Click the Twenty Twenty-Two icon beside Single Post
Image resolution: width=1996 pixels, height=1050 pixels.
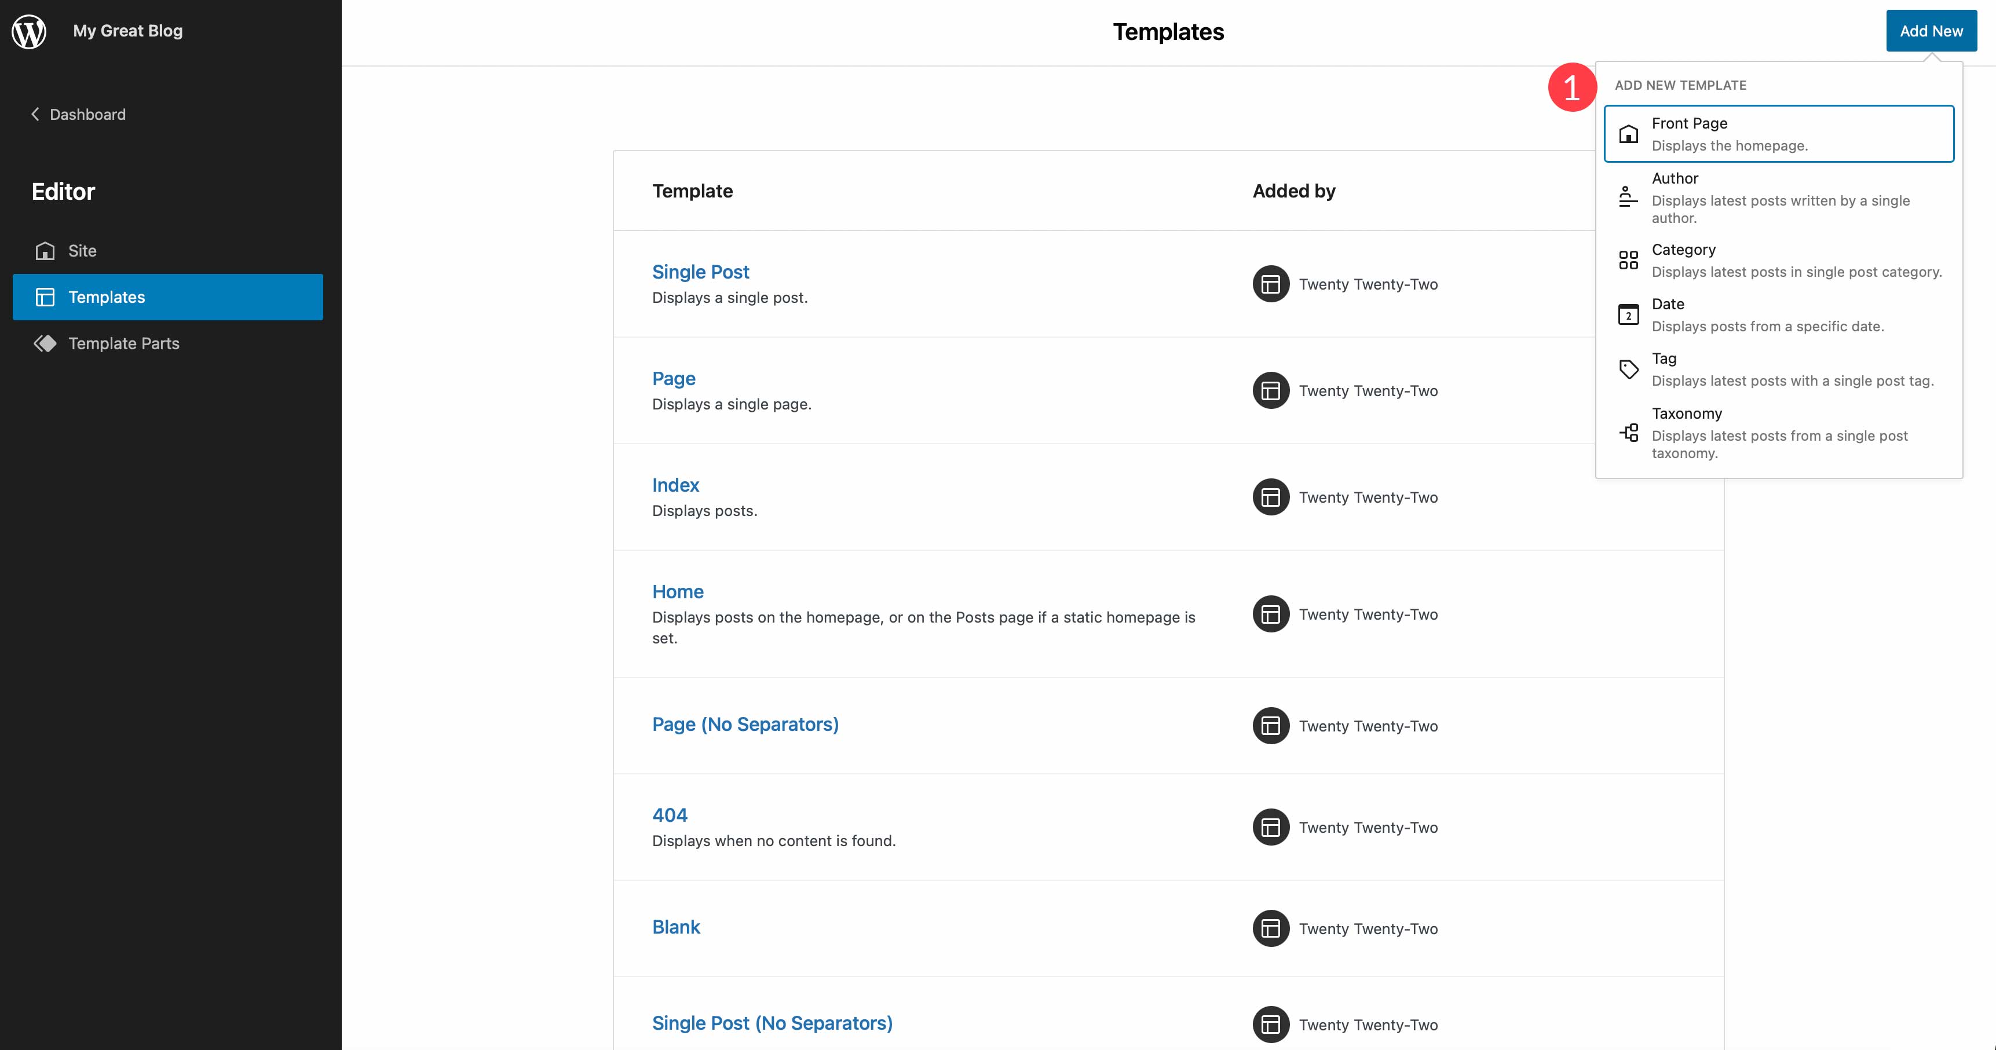[x=1271, y=284]
